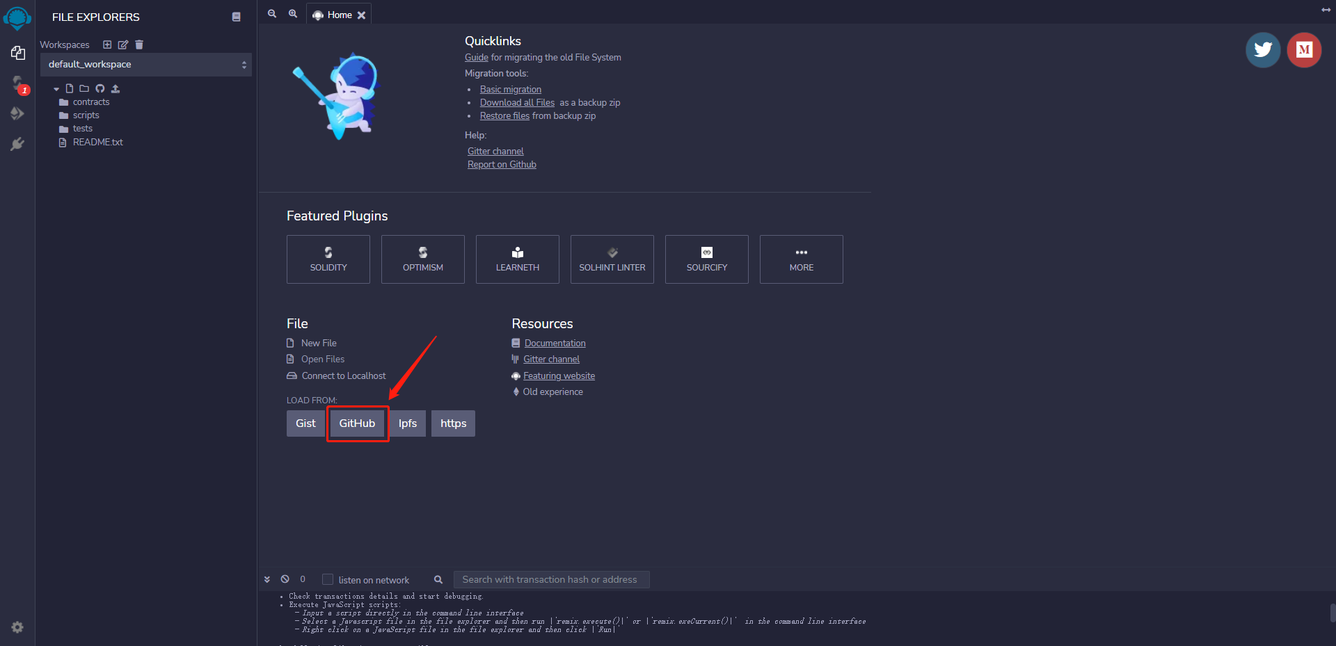The image size is (1336, 646).
Task: Open the default_workspace dropdown
Action: tap(146, 65)
